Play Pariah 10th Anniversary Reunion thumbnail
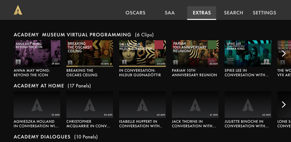Viewport: 291px width, 142px height. pyautogui.click(x=195, y=53)
